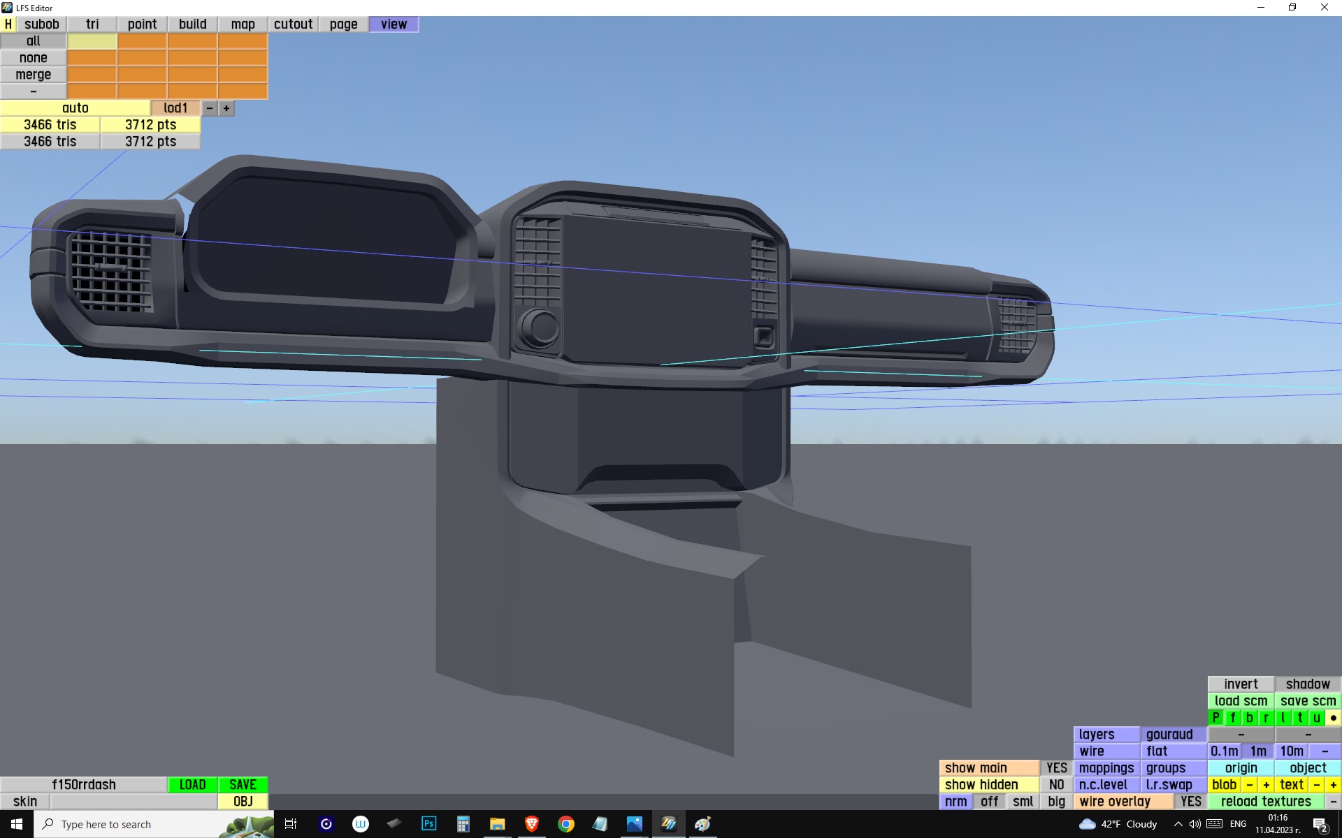Toggle show hidden NO setting
This screenshot has height=838, width=1342.
[1056, 785]
